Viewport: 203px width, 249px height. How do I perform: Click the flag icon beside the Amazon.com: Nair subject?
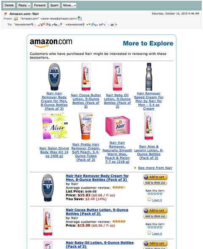(x=5, y=14)
